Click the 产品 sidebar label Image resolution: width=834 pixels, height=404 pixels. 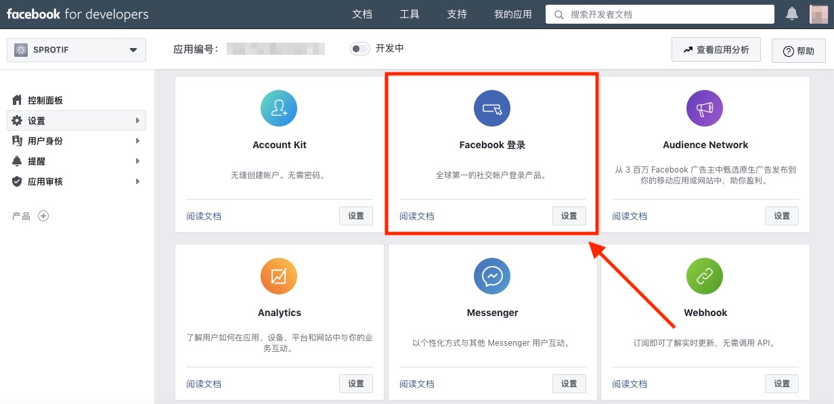21,216
